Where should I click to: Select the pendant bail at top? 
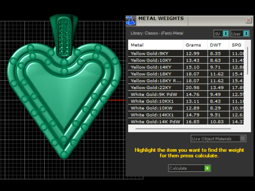click(64, 36)
